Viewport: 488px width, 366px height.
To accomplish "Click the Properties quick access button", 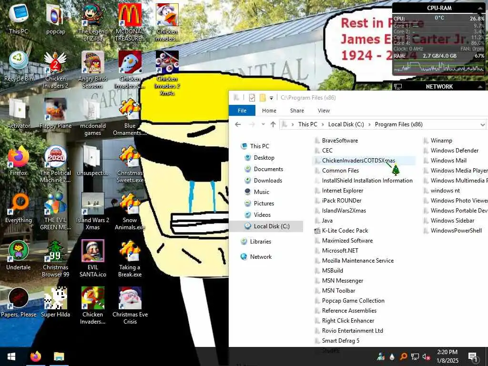I will coord(252,98).
